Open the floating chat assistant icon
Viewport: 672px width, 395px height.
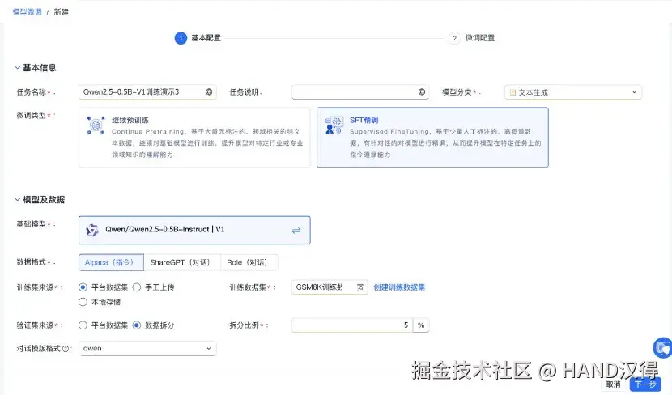point(662,347)
